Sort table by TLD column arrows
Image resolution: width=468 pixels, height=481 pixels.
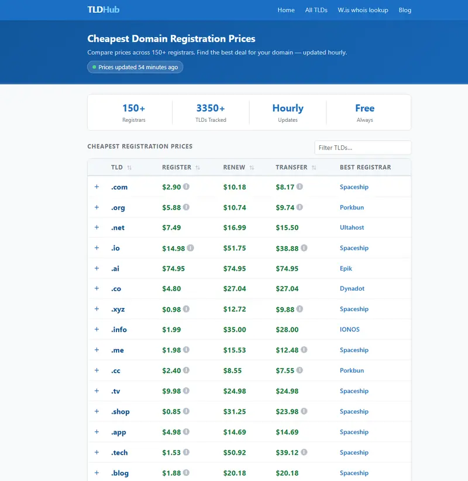coord(129,168)
